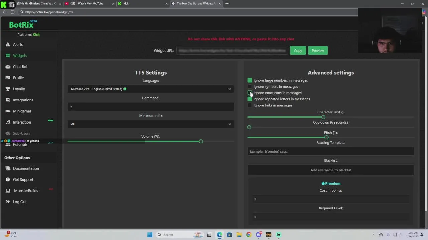This screenshot has height=240, width=428.
Task: Open the TTS Language dropdown
Action: tap(151, 89)
